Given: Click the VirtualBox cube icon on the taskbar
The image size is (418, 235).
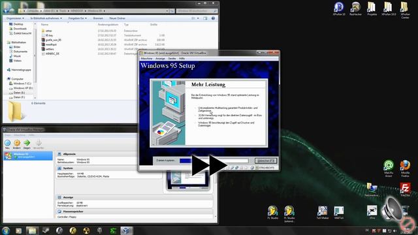Looking at the screenshot, I should coord(126,230).
